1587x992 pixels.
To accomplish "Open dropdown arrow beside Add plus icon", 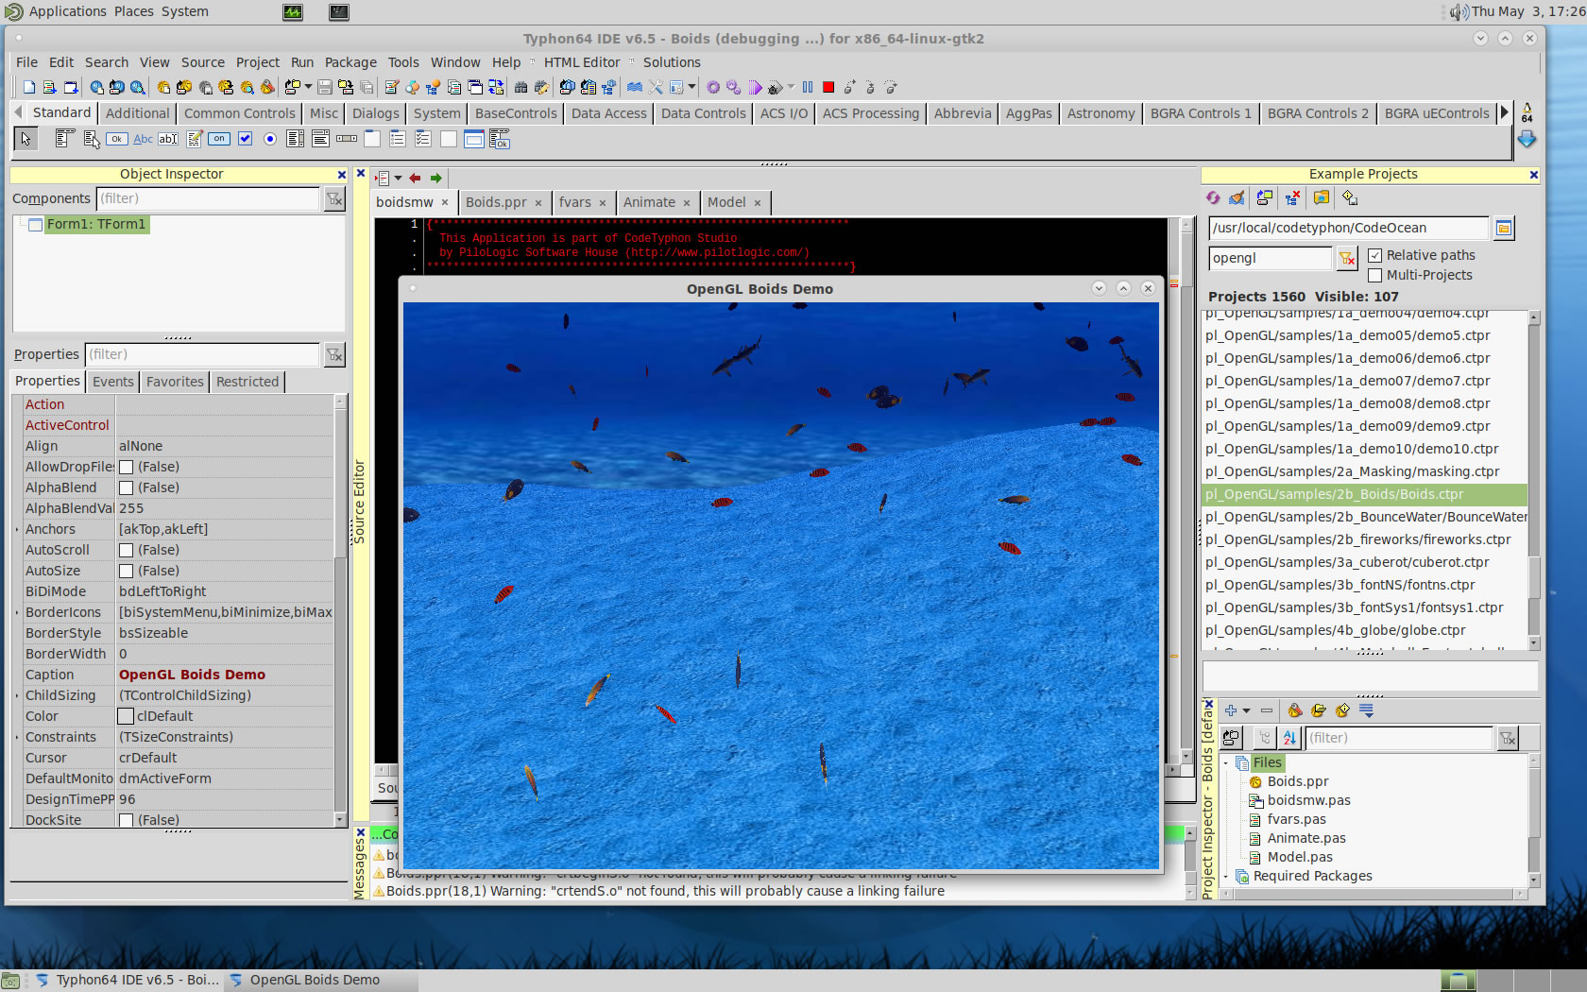I will coord(1246,710).
